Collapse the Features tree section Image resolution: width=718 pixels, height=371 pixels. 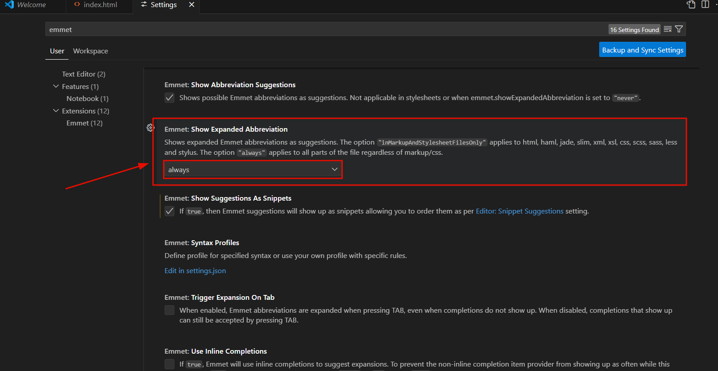56,86
